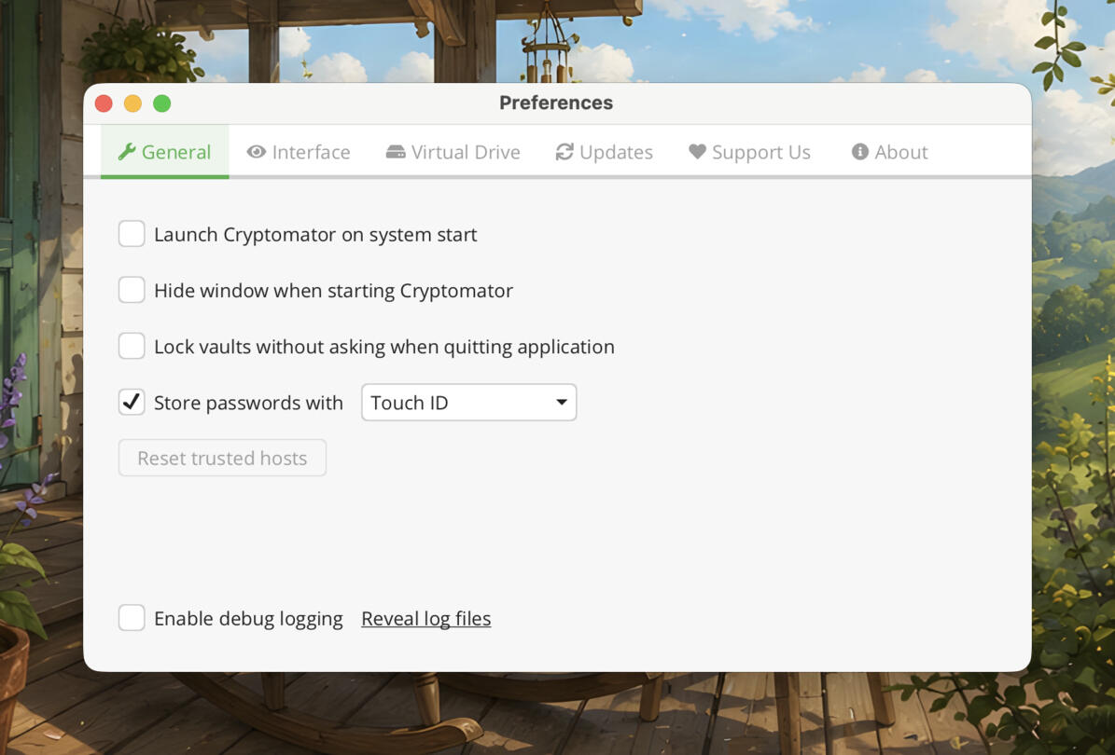Click the heart icon beside Support Us
1115x755 pixels.
698,152
